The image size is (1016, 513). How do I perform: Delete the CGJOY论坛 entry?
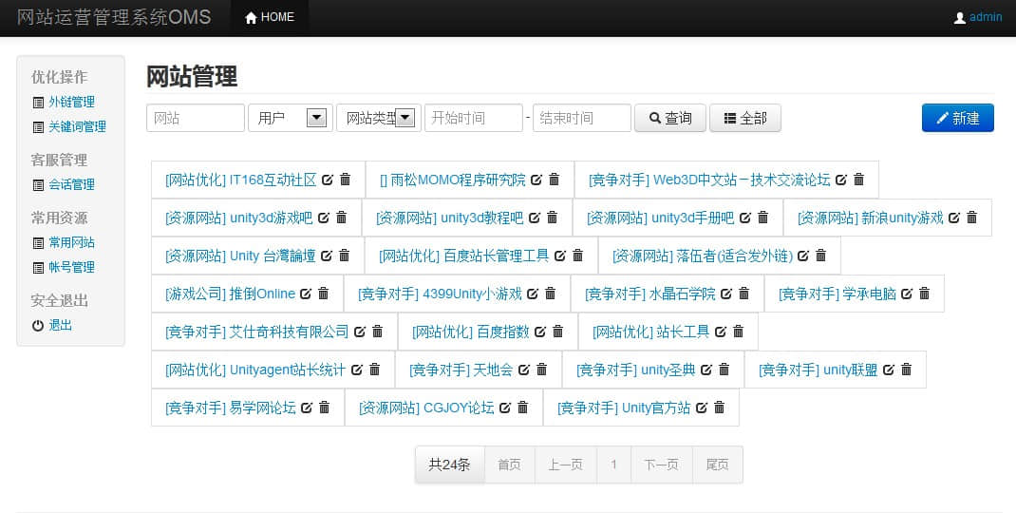coord(523,407)
